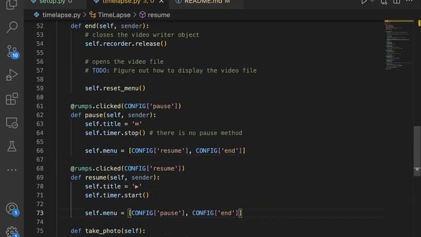Click line number 73 in gutter

click(x=39, y=213)
